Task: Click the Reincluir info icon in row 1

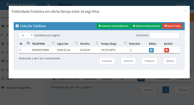Action: click(x=131, y=50)
